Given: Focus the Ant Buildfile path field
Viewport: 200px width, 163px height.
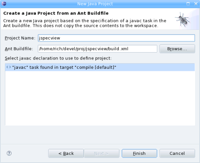Looking at the screenshot, I should click(98, 49).
